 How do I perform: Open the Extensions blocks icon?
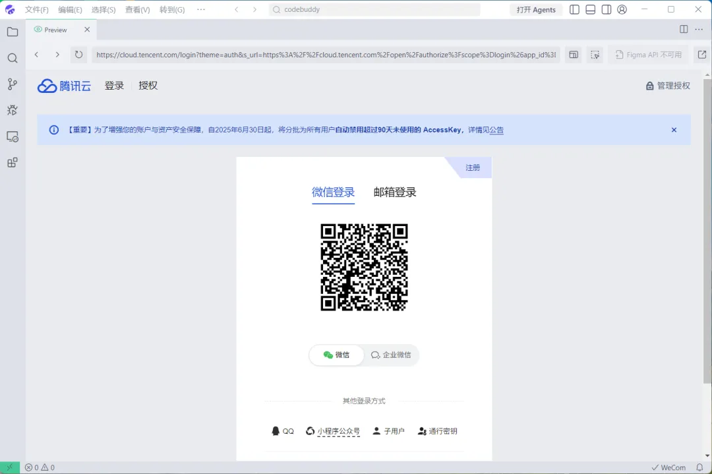13,163
